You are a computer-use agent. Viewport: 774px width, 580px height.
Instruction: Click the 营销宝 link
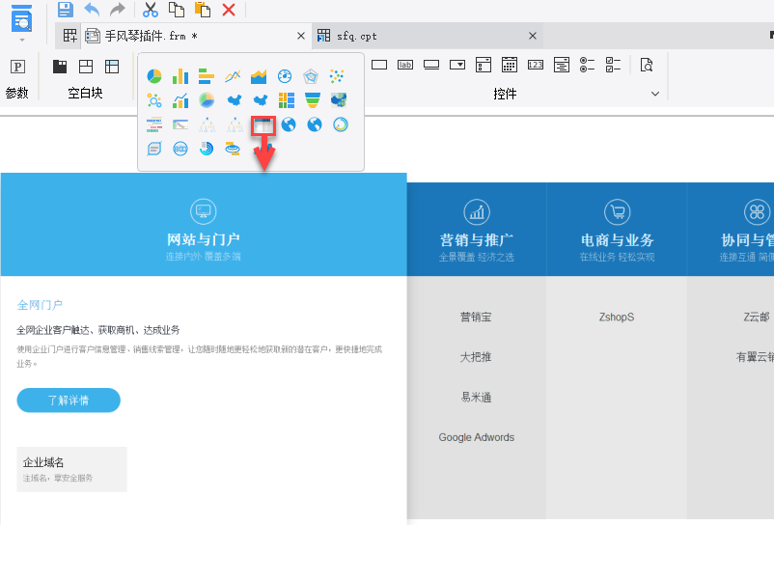click(x=476, y=317)
